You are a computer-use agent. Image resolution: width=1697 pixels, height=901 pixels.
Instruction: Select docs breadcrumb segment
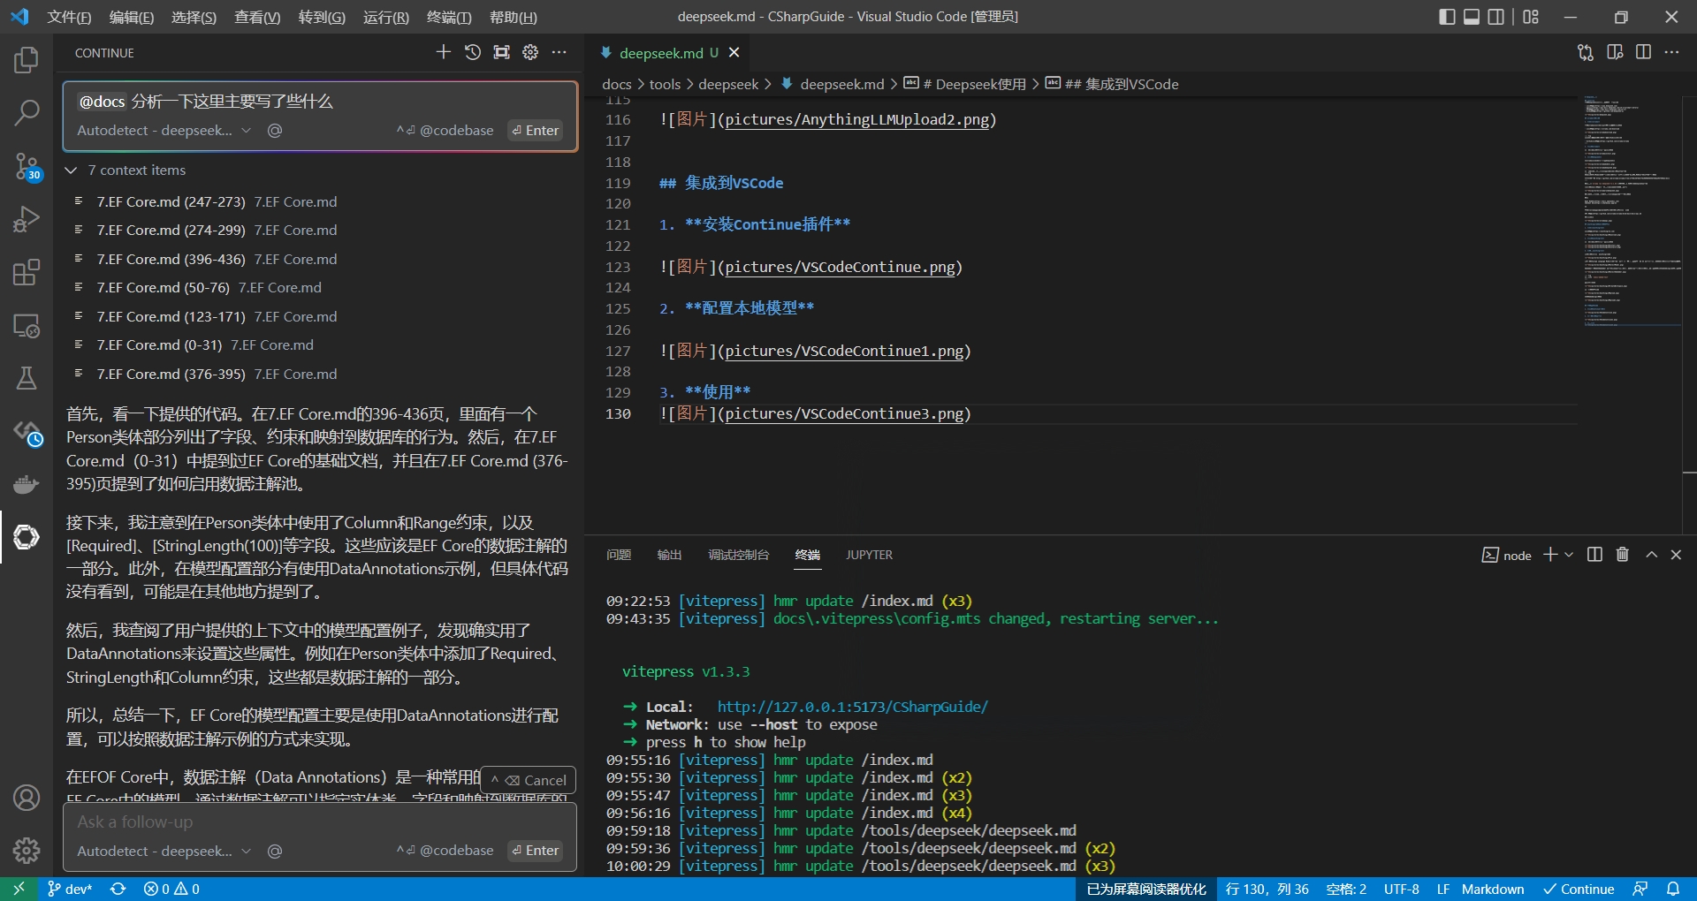tap(617, 84)
